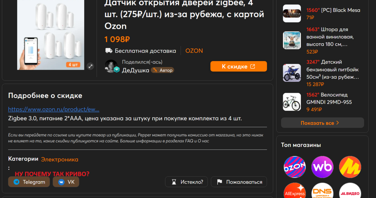Click the '4 шт' label on product image

tap(73, 65)
